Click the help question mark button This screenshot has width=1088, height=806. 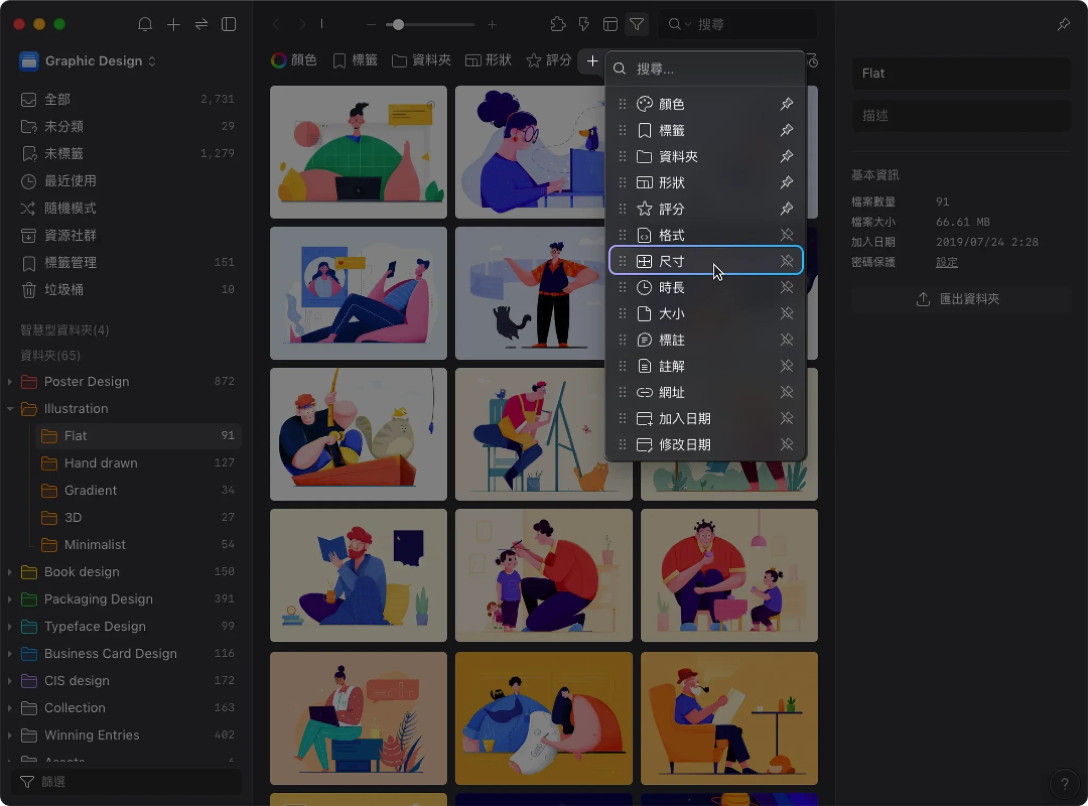[1065, 784]
